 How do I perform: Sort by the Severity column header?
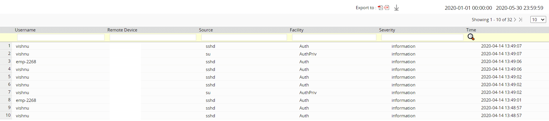coord(387,30)
